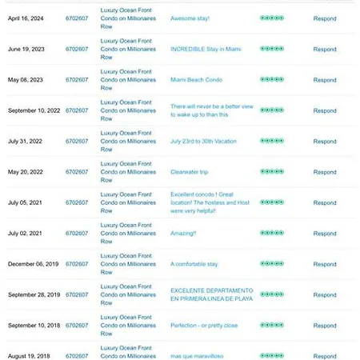Screen dimensions: 360x360
Task: Open 'July 23rd to 30th Vacation' review
Action: tap(203, 141)
